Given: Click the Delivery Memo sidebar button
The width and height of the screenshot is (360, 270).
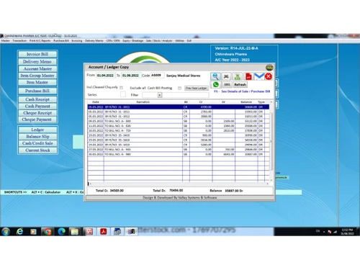Looking at the screenshot, I should coord(37,62).
